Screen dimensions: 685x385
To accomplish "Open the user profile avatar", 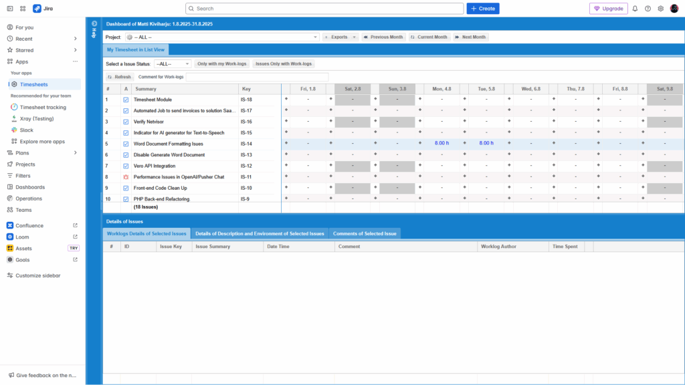I will (x=674, y=8).
